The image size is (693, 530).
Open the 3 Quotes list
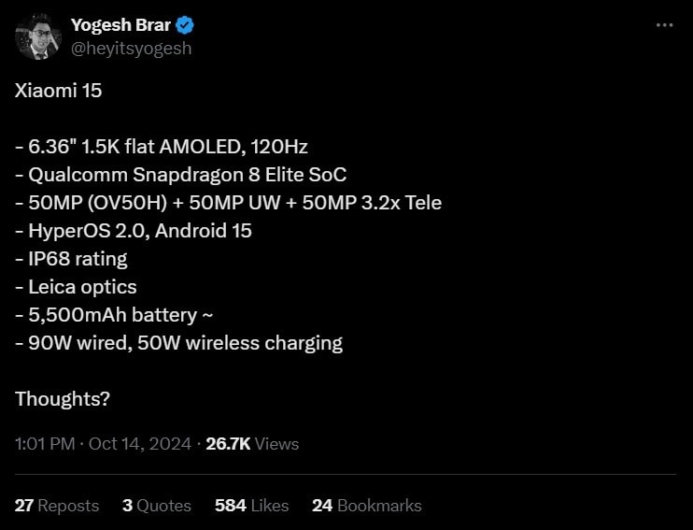point(156,506)
